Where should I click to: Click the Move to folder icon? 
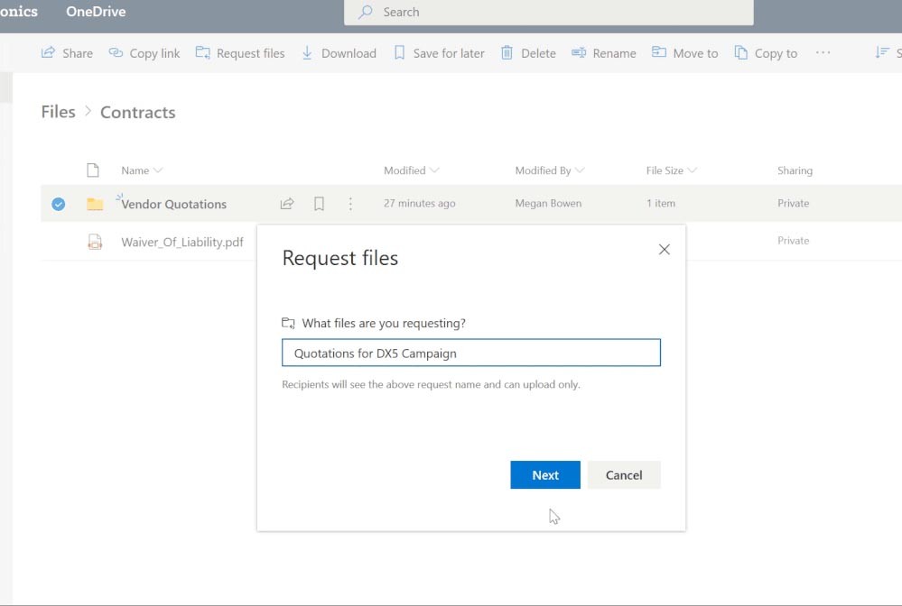point(656,52)
